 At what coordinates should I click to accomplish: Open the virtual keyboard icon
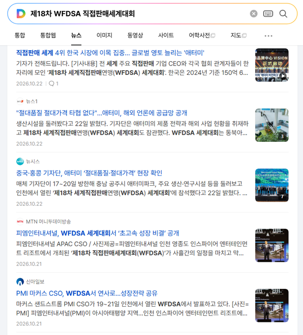(x=268, y=14)
